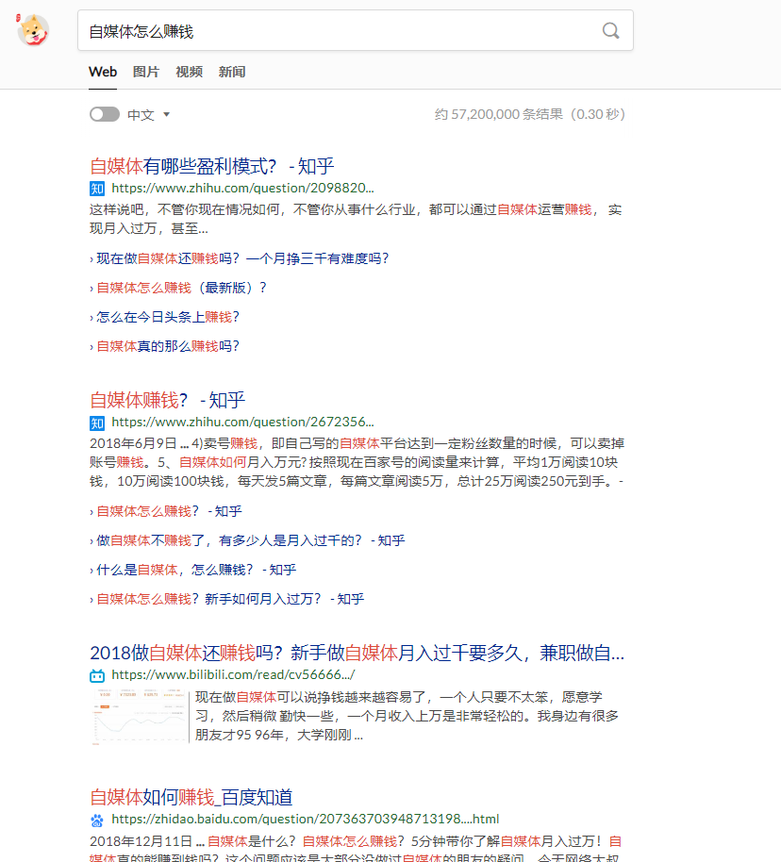Toggle the 中文 language switch

coord(105,114)
